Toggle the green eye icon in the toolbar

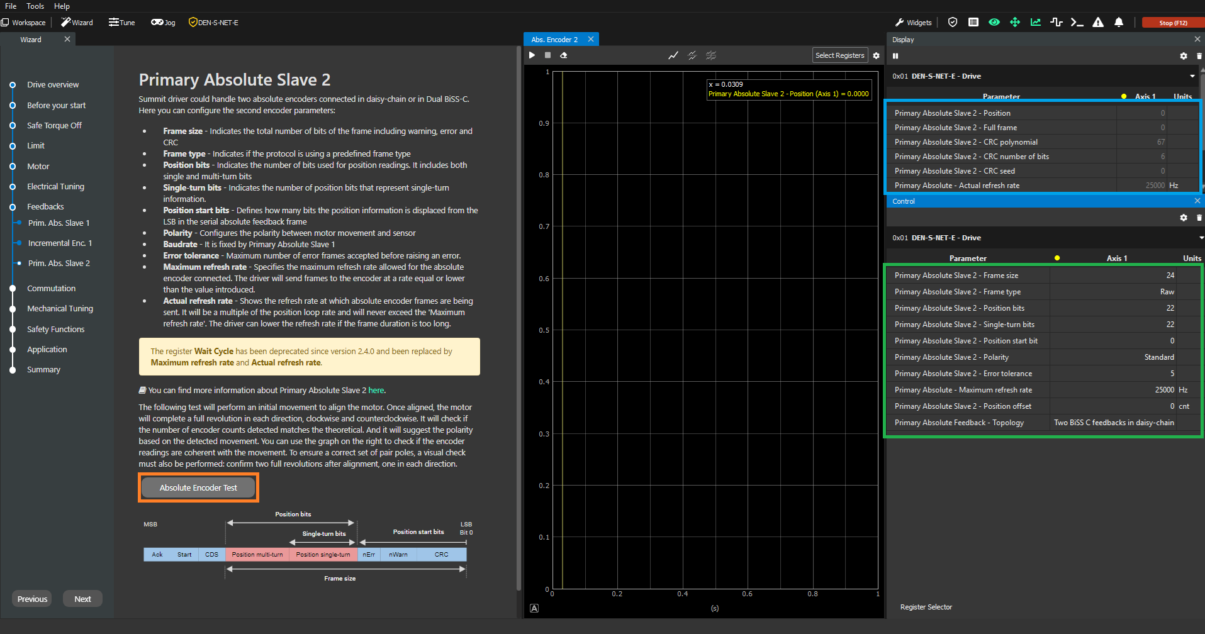[x=994, y=23]
